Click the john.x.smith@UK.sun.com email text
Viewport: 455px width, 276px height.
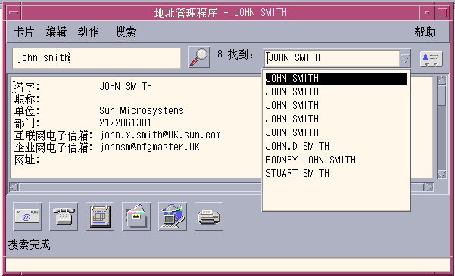click(x=160, y=135)
